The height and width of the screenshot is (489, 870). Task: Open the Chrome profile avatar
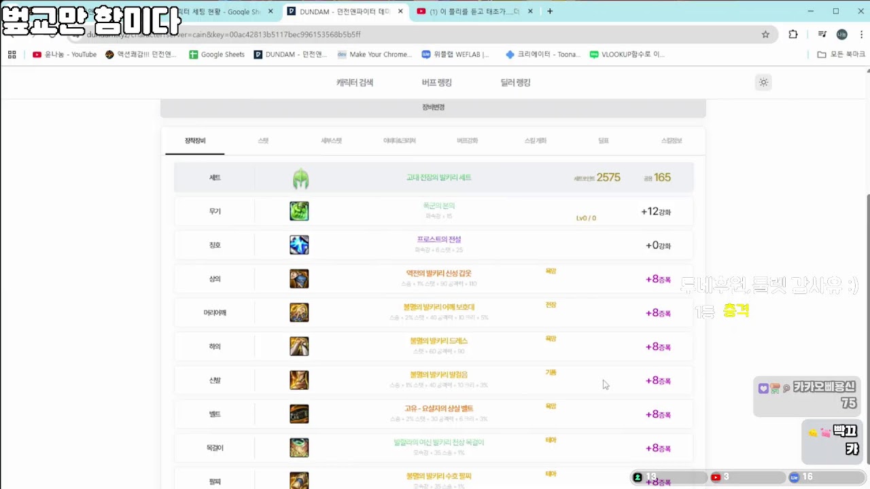841,35
